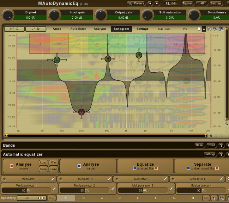Click the crossed-circle disable icon
Screen dimensions: 229x203
[x=209, y=29]
